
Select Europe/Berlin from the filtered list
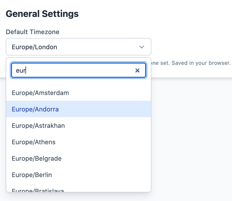32,175
